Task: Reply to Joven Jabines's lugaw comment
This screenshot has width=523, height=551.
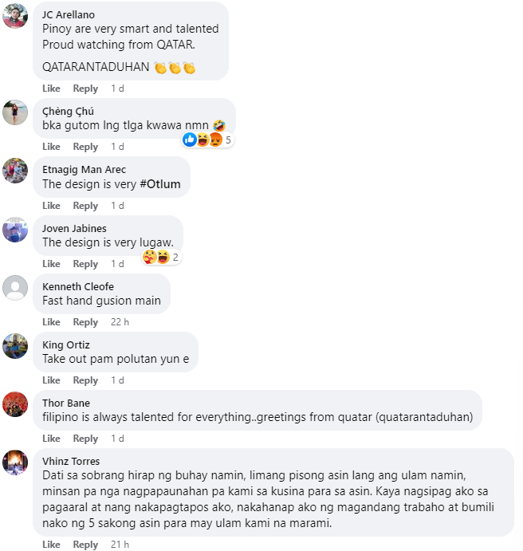Action: pyautogui.click(x=85, y=264)
